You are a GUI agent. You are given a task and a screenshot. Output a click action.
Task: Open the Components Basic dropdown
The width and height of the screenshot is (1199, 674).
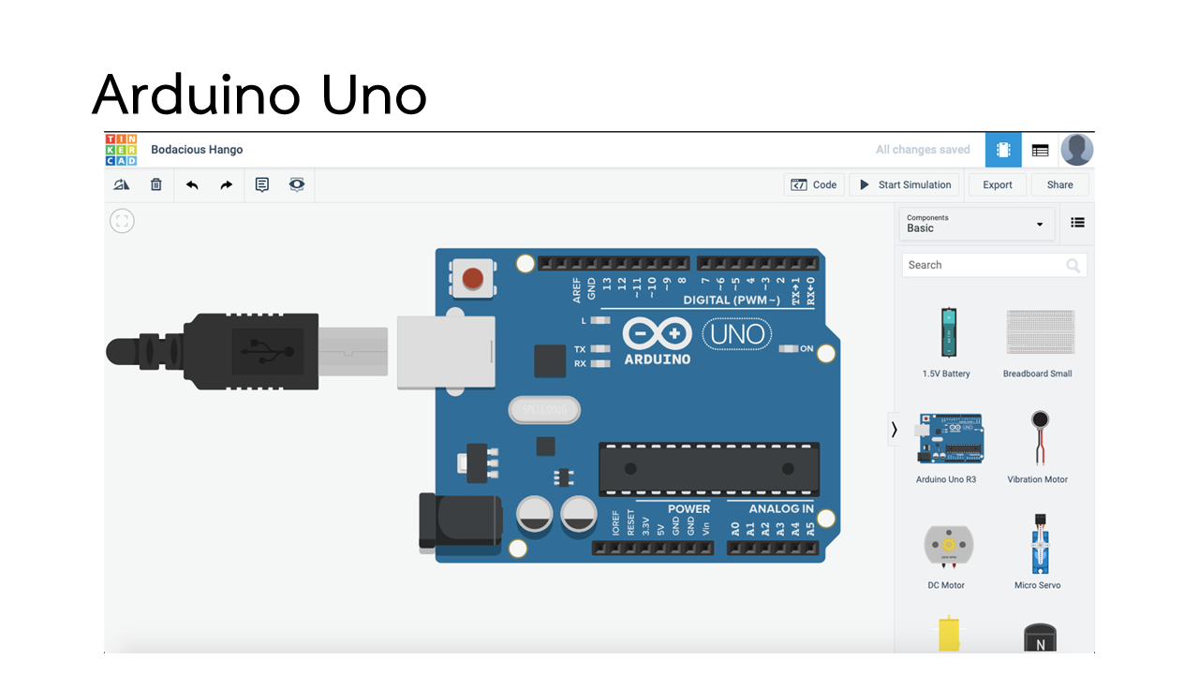976,224
